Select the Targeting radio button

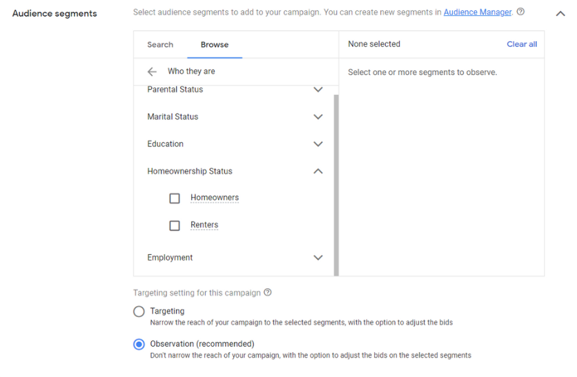pyautogui.click(x=139, y=312)
